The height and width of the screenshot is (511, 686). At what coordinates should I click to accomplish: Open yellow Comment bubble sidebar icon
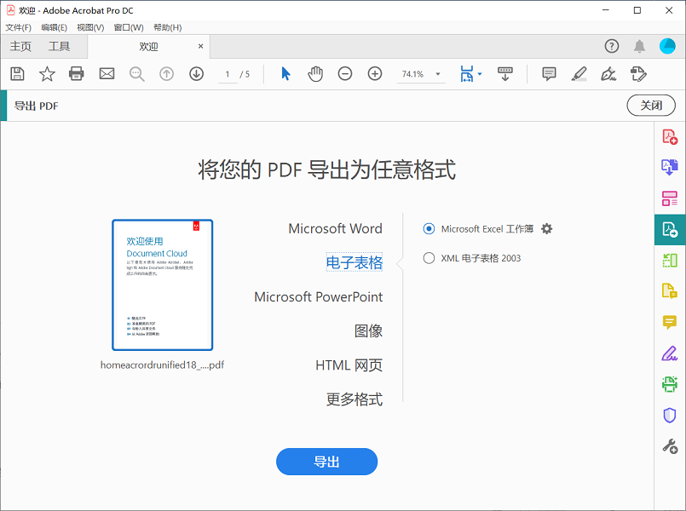click(670, 322)
